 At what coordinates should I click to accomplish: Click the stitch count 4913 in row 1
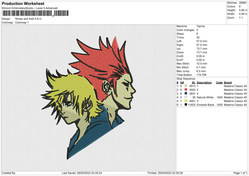[x=192, y=86]
